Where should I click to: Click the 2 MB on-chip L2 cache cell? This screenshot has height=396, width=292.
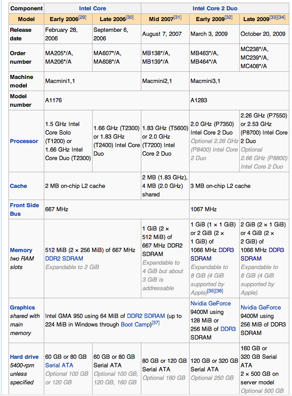[x=93, y=186]
